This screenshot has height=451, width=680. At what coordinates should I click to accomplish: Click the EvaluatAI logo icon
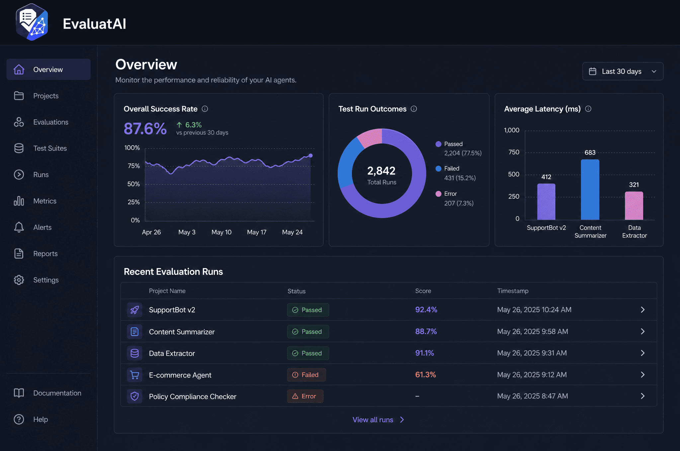32,22
